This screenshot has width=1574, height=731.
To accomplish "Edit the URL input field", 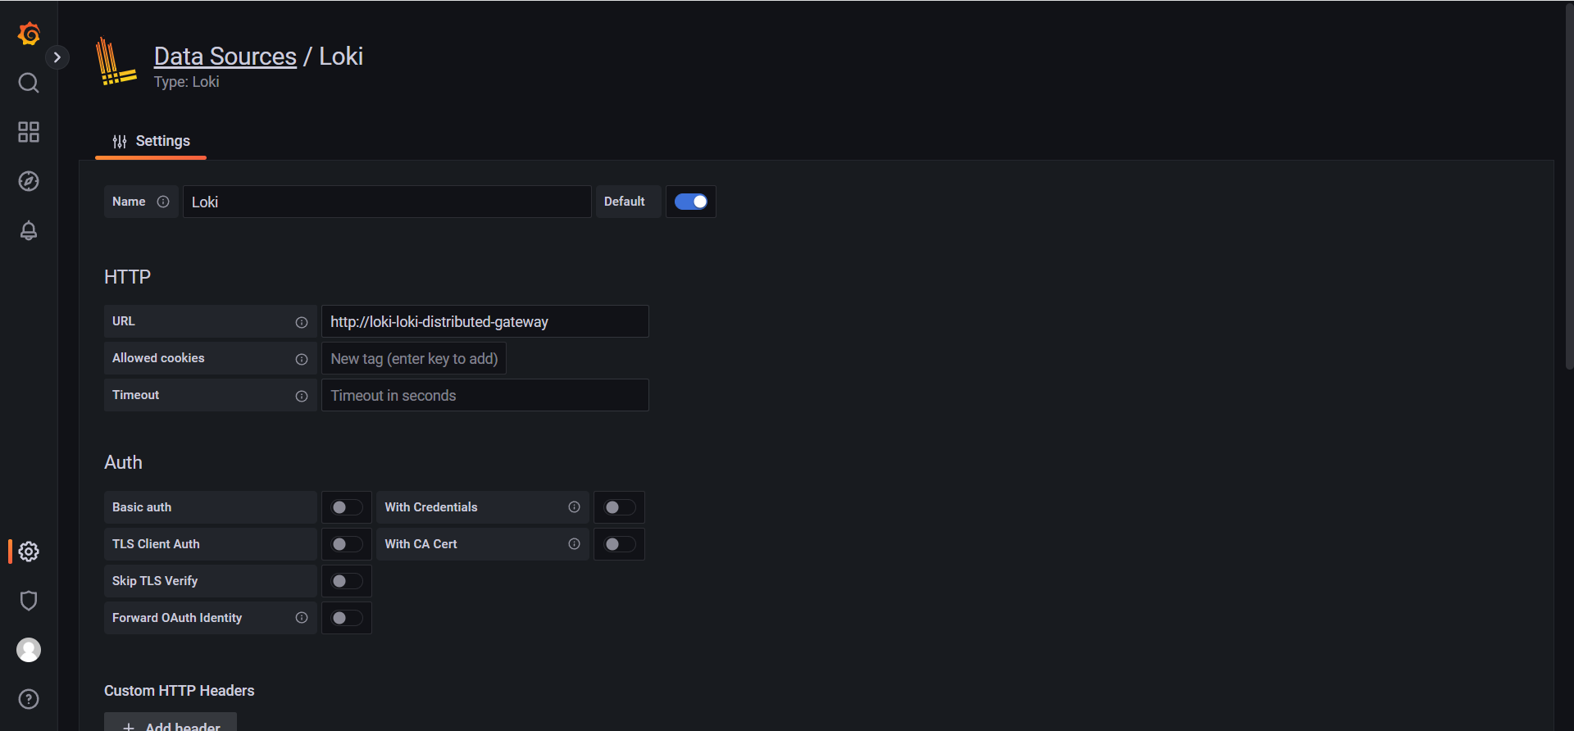I will (485, 321).
